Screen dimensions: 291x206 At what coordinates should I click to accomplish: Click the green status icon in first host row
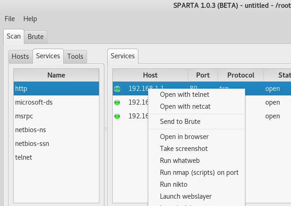(x=117, y=89)
